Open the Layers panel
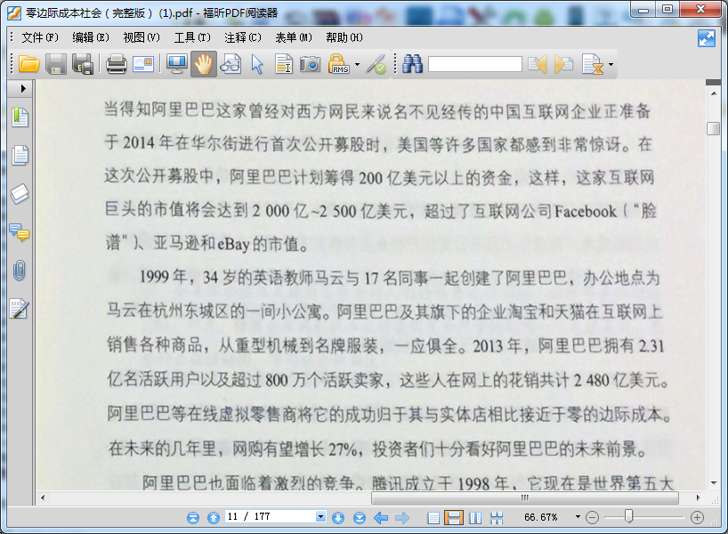Image resolution: width=728 pixels, height=534 pixels. (x=20, y=194)
